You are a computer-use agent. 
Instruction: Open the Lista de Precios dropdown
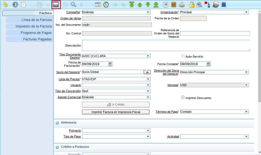point(148,79)
